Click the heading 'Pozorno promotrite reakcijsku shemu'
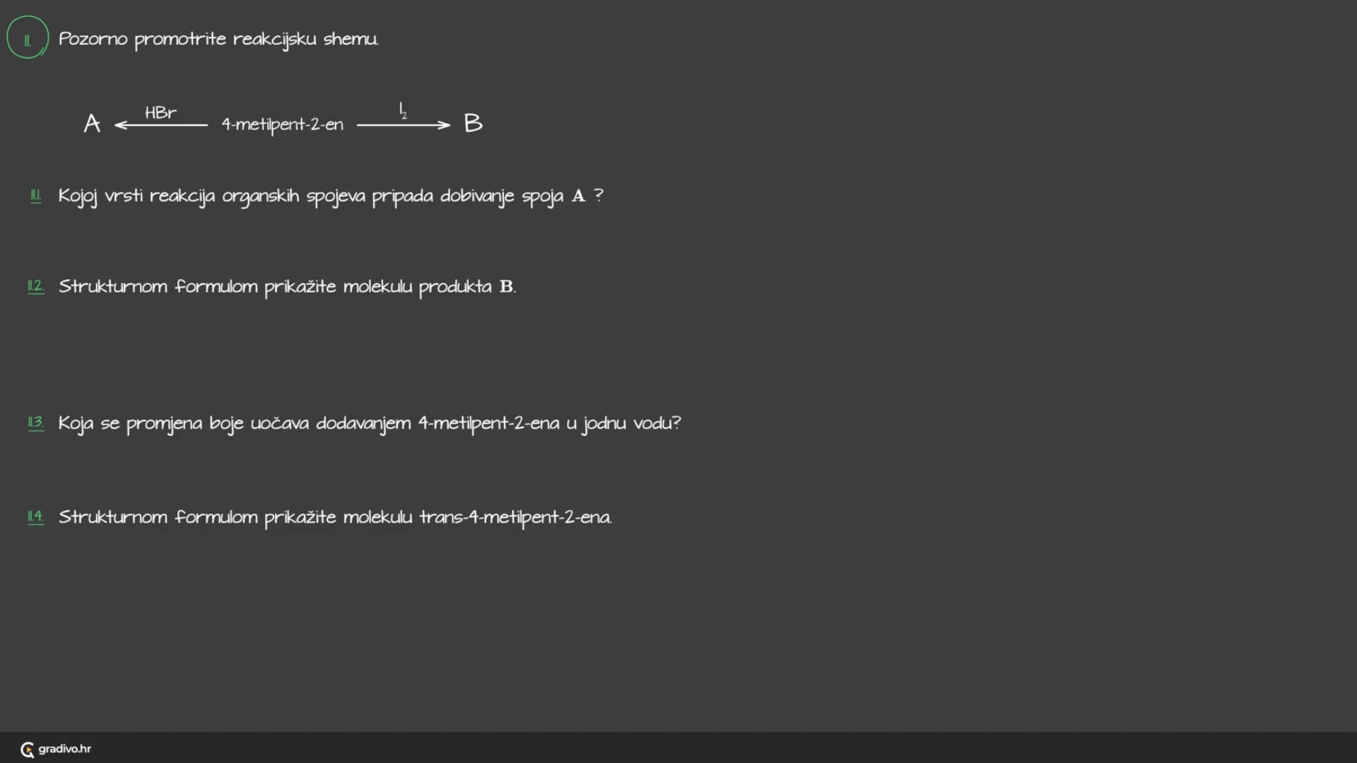Screen dimensions: 1357x763 pyautogui.click(x=218, y=39)
